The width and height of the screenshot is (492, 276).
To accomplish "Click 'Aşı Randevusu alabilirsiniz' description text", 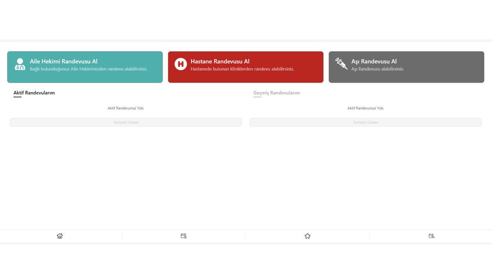I will coord(378,69).
